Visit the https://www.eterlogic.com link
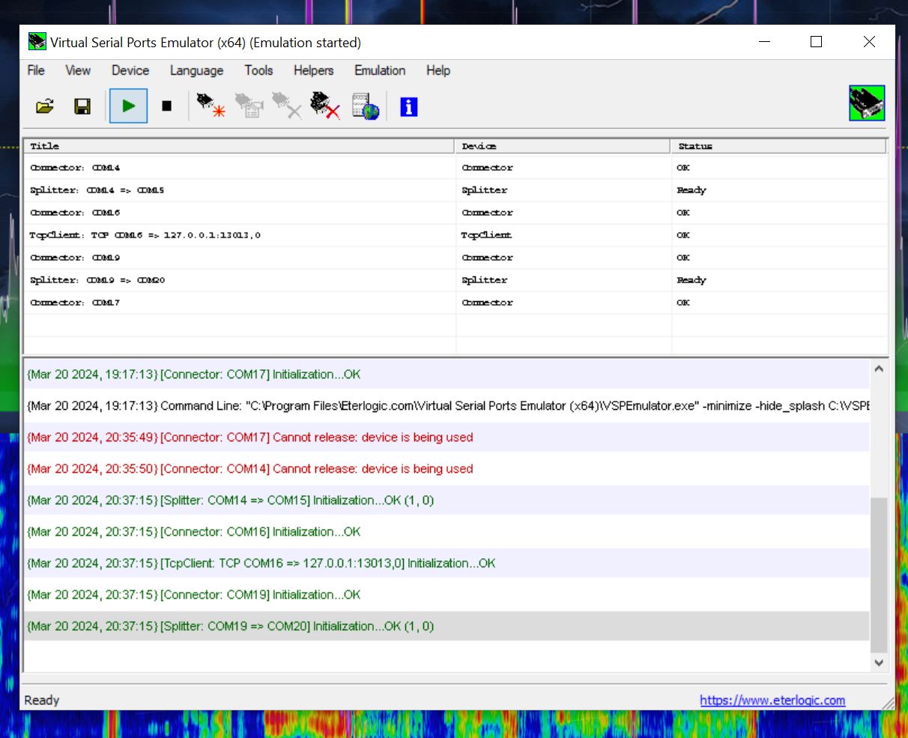The height and width of the screenshot is (738, 908). pos(772,701)
